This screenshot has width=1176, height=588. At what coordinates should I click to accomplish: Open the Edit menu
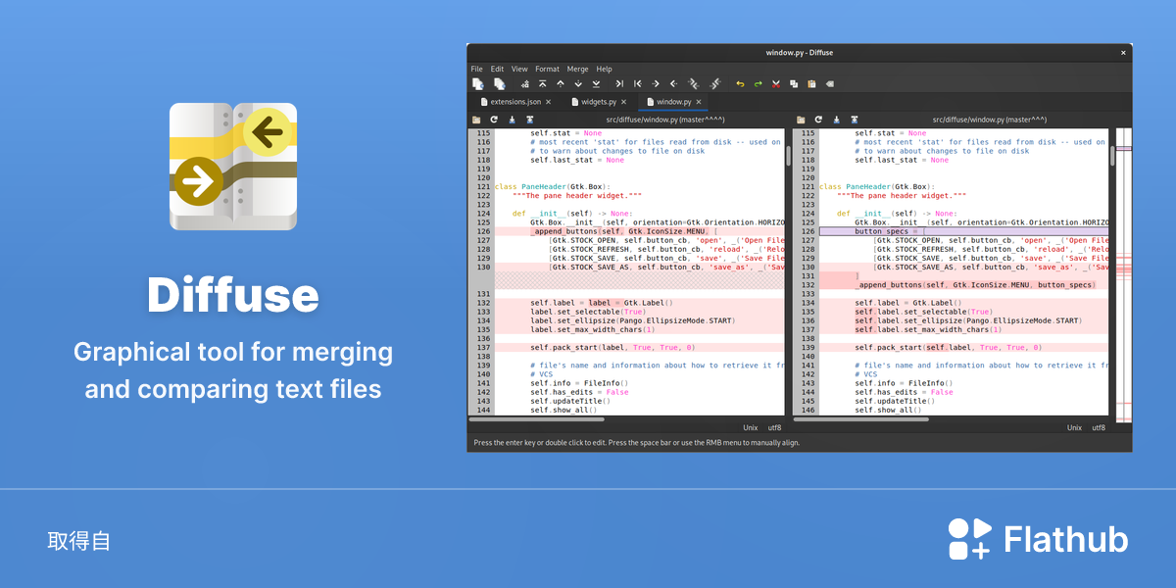(497, 70)
